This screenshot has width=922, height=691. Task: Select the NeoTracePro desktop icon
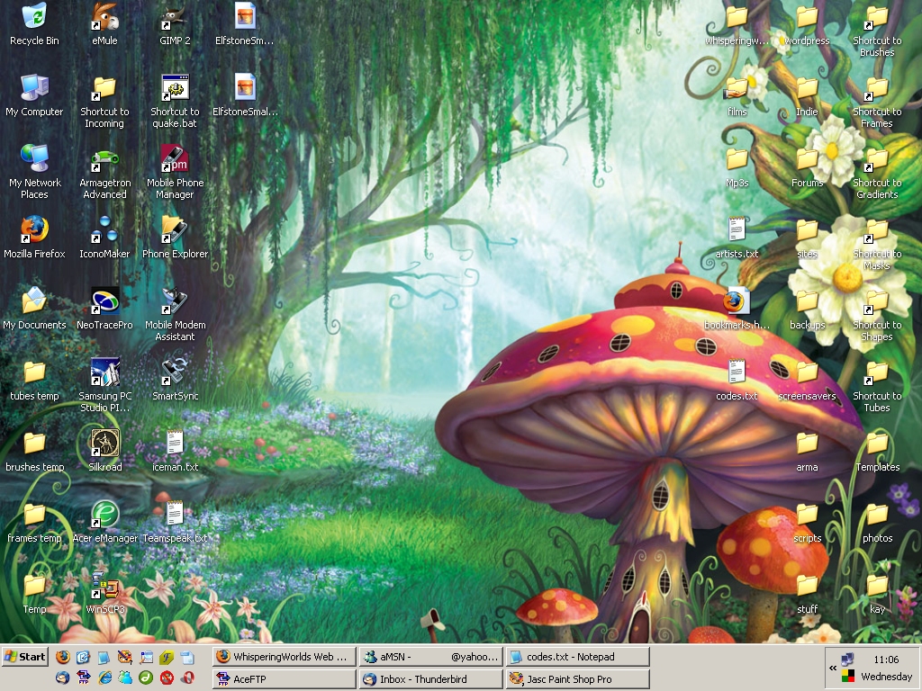104,309
